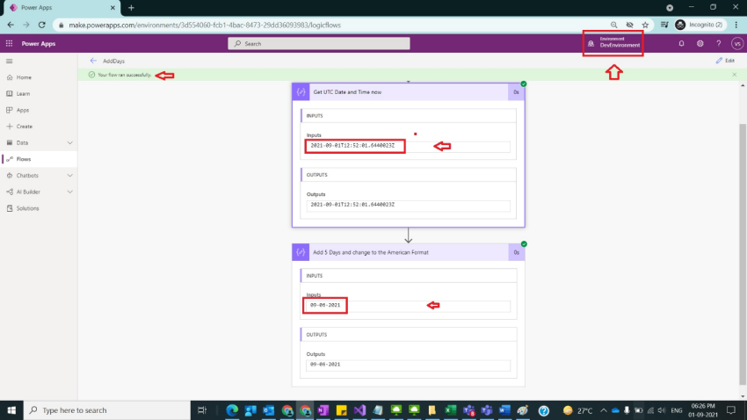Open Windows action center notifications

[731, 410]
